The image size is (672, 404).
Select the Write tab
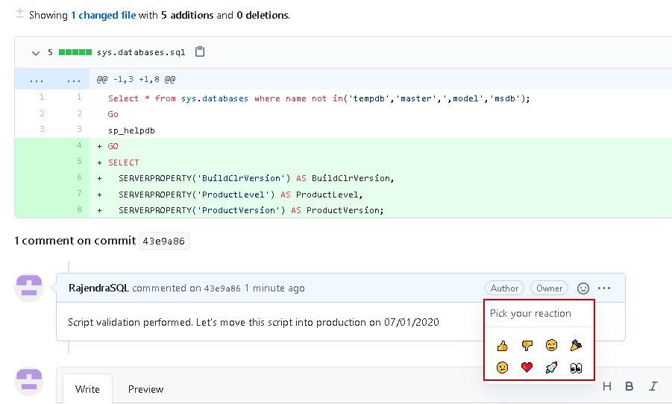(87, 389)
